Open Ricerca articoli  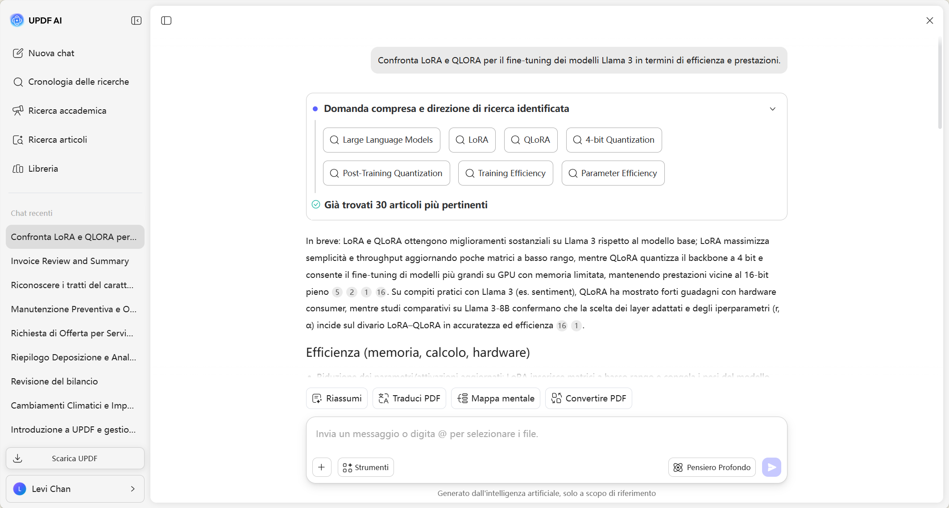click(x=50, y=140)
